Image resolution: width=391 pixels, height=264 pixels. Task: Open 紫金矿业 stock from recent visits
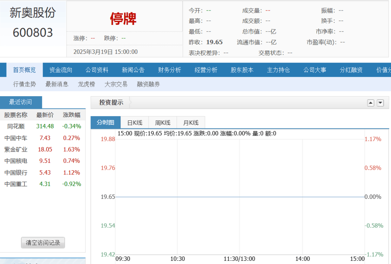coord(16,149)
